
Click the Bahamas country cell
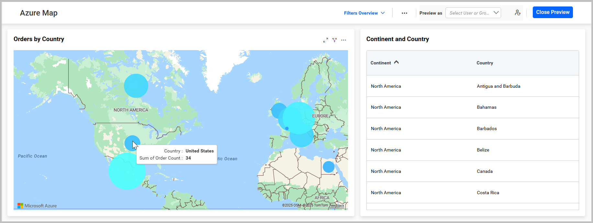tap(486, 107)
